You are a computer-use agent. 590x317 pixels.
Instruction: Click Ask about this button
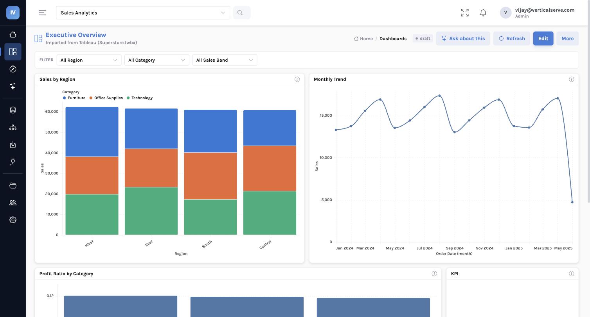(463, 39)
